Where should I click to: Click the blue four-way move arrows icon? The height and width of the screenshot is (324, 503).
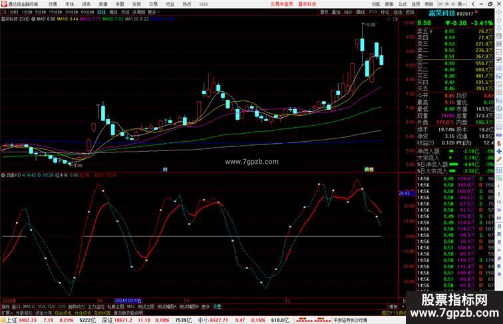[x=499, y=151]
